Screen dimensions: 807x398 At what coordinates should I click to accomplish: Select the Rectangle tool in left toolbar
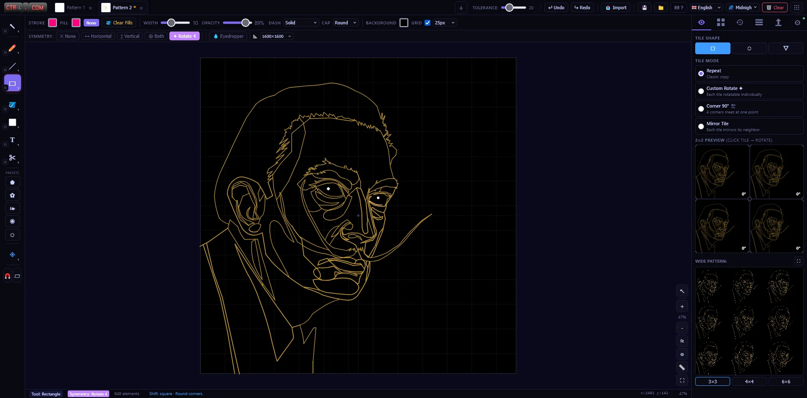click(x=12, y=83)
